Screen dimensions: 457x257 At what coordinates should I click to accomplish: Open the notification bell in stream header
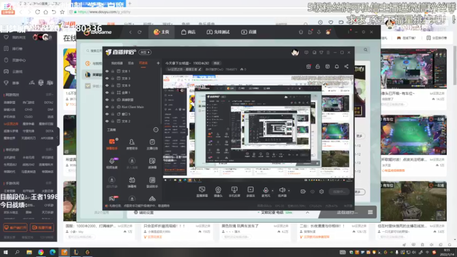(x=336, y=66)
